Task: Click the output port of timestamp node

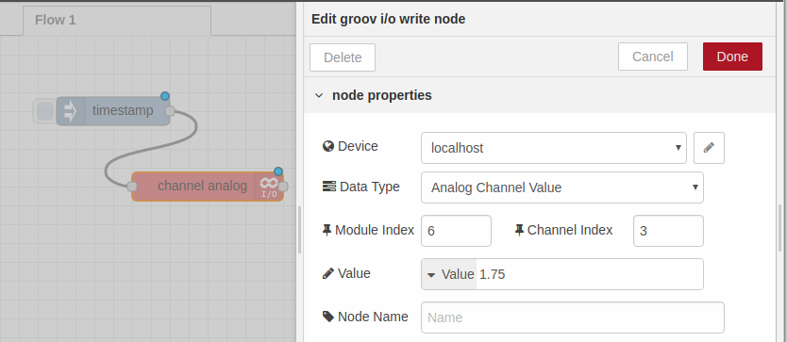Action: pos(170,111)
